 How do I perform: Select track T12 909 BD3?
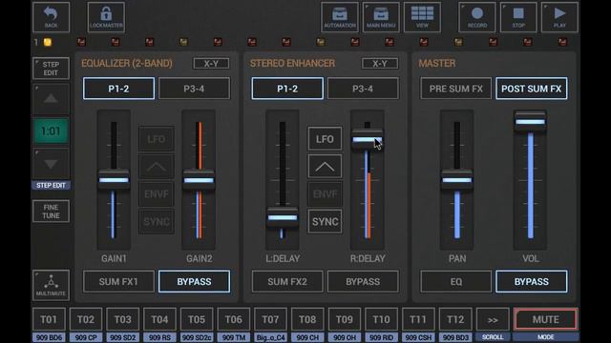(455, 320)
